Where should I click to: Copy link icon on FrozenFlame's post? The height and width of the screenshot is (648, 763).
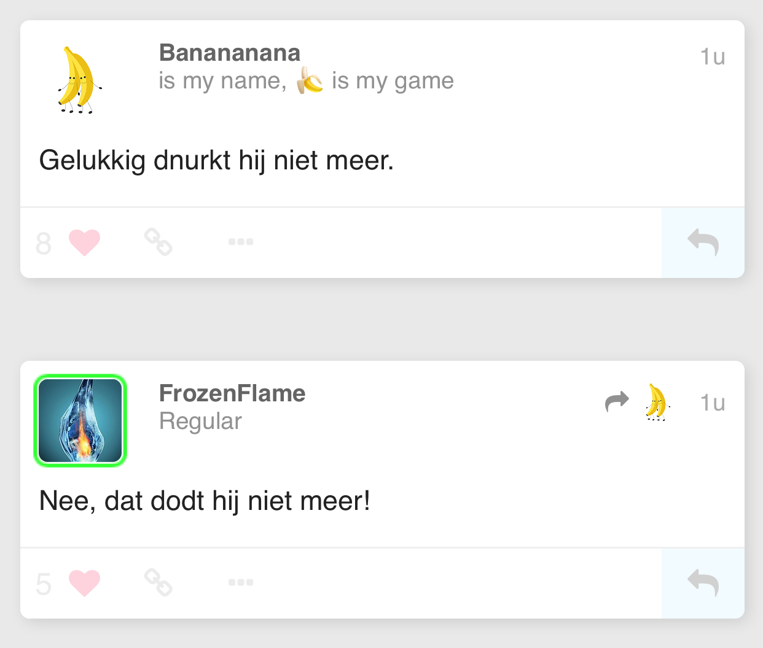coord(158,582)
